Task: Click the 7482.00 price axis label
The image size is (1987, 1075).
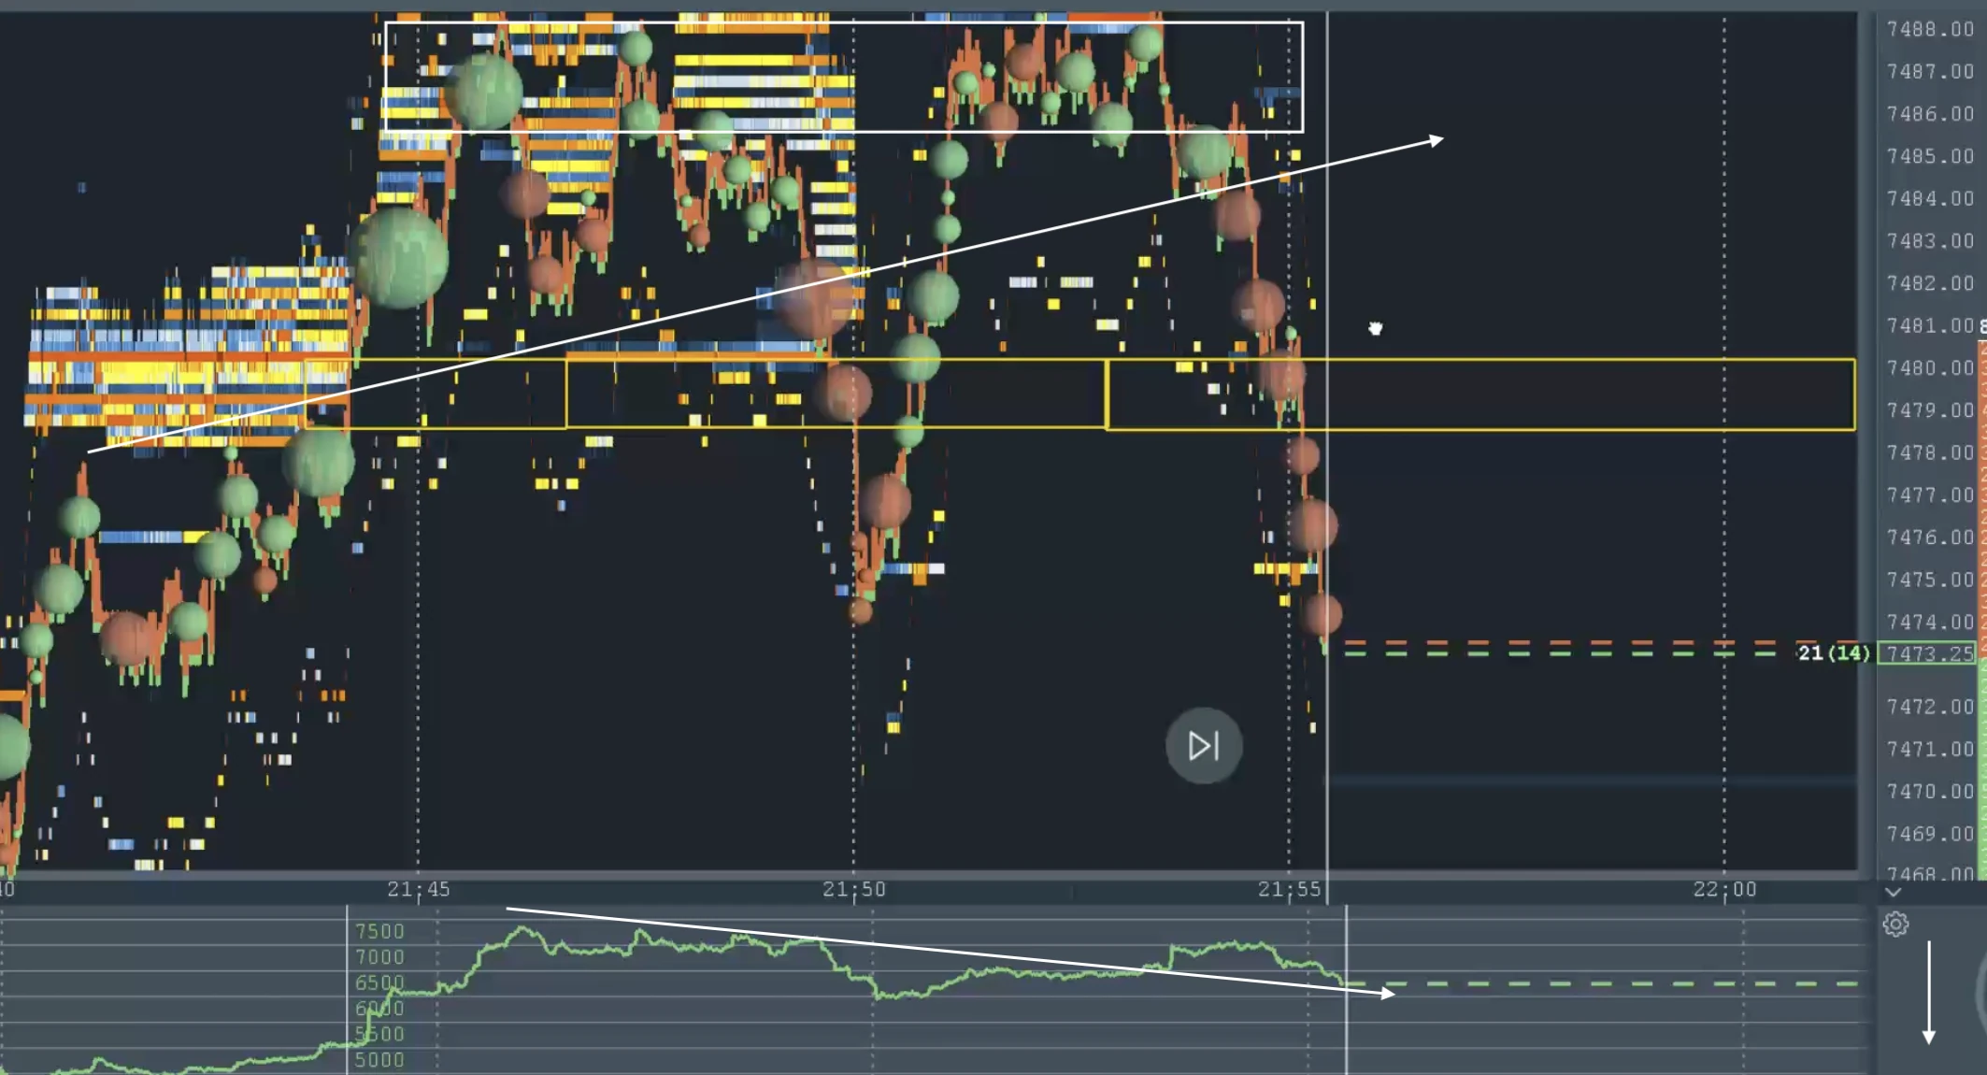Action: (x=1930, y=283)
